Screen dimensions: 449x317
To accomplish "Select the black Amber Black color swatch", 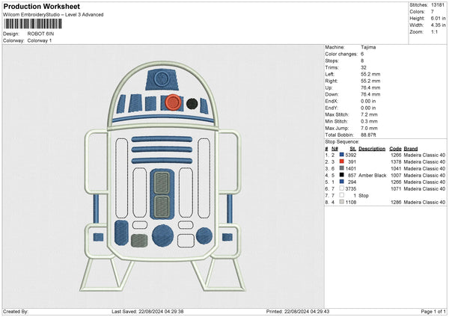I will [342, 175].
